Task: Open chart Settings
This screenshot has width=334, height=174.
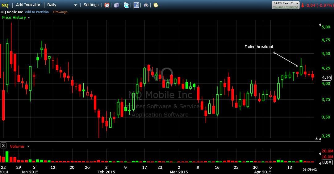Action: point(91,5)
